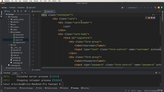The height and width of the screenshot is (92, 164).
Task: Open the Navigate menu
Action: pyautogui.click(x=25, y=1)
